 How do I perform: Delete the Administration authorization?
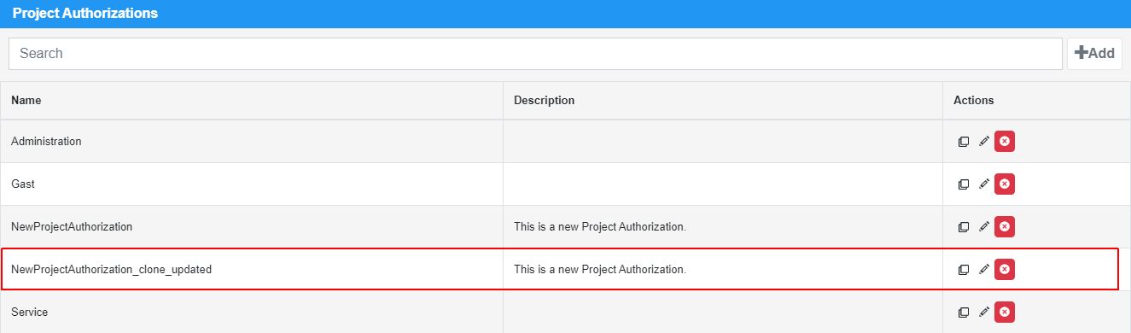point(1005,141)
